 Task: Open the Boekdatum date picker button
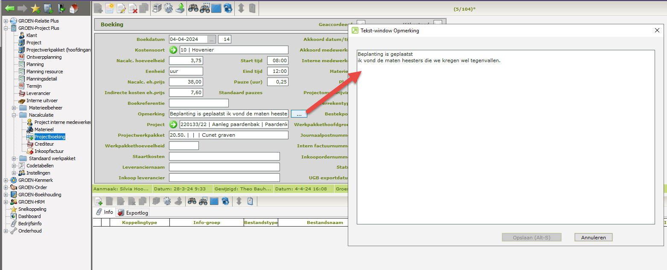(x=211, y=39)
